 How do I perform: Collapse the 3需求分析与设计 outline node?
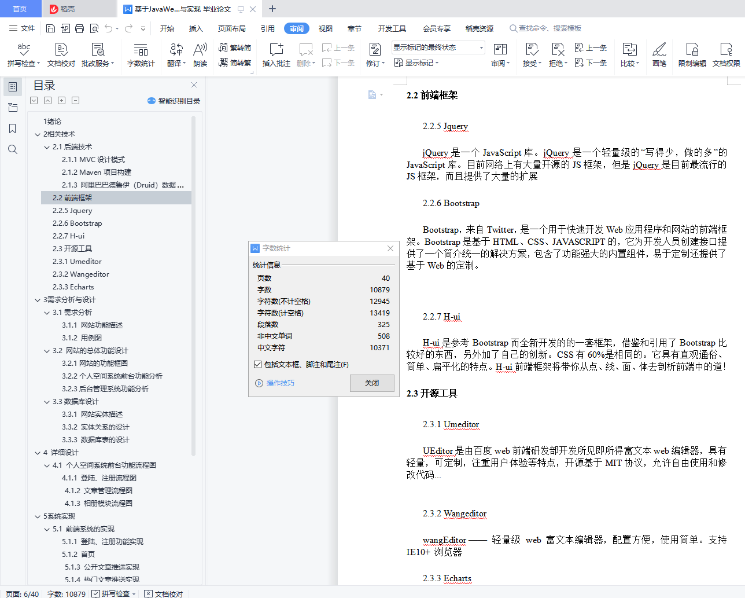(x=38, y=300)
